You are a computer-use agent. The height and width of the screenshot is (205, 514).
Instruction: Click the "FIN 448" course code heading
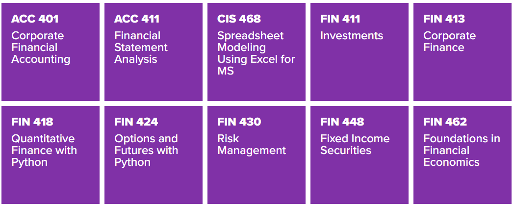(x=342, y=122)
